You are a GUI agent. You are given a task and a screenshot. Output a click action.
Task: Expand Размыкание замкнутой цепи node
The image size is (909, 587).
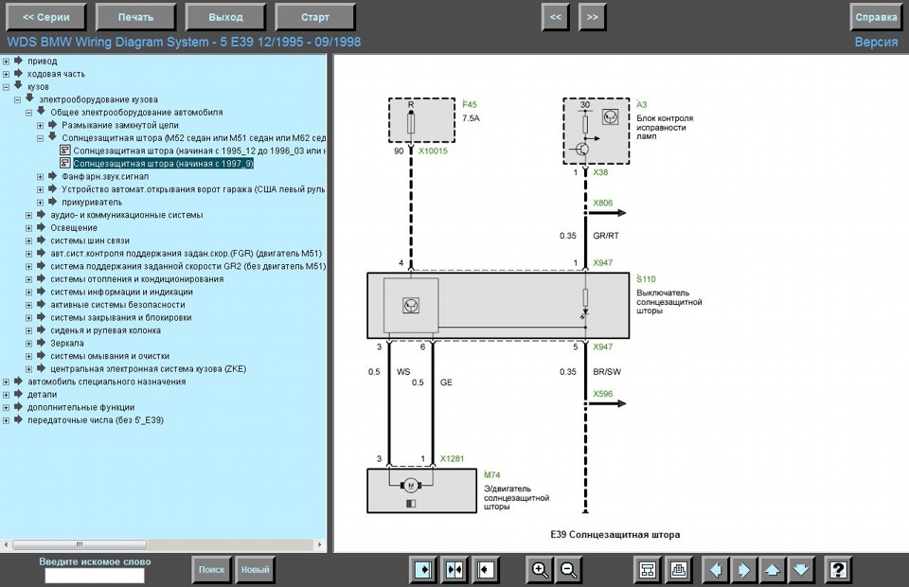pos(40,125)
